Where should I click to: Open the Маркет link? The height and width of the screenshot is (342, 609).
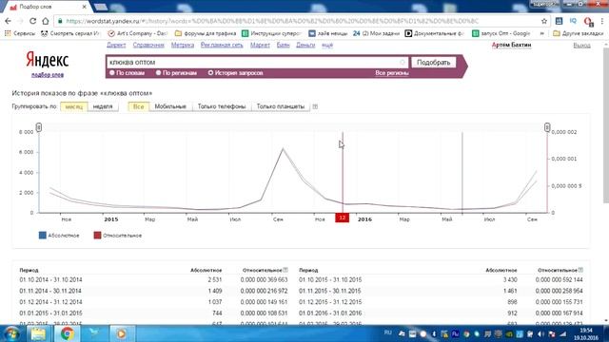coord(260,45)
